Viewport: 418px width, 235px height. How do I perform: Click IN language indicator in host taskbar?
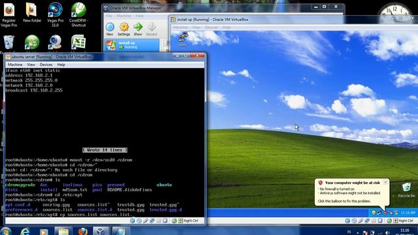pyautogui.click(x=349, y=232)
